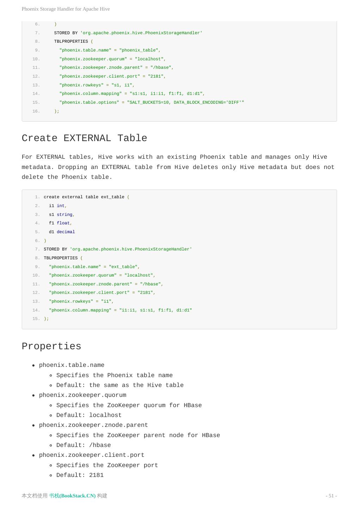Image resolution: width=359 pixels, height=508 pixels.
Task: Click the 'phoenix.zookeeper.client.port' bullet item
Action: pos(92,455)
